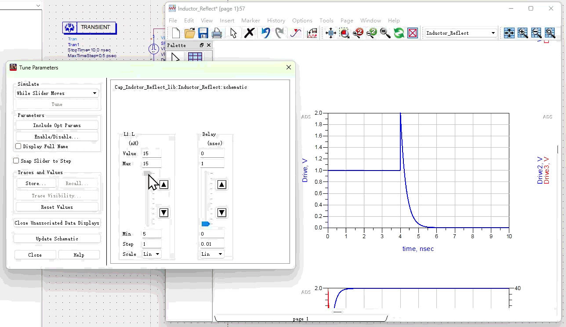Undock the Palette panel
Screen dimensions: 566x327
(202, 45)
